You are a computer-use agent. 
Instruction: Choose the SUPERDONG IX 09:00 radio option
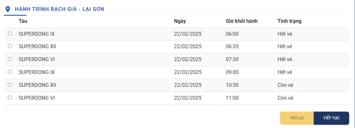point(10,72)
